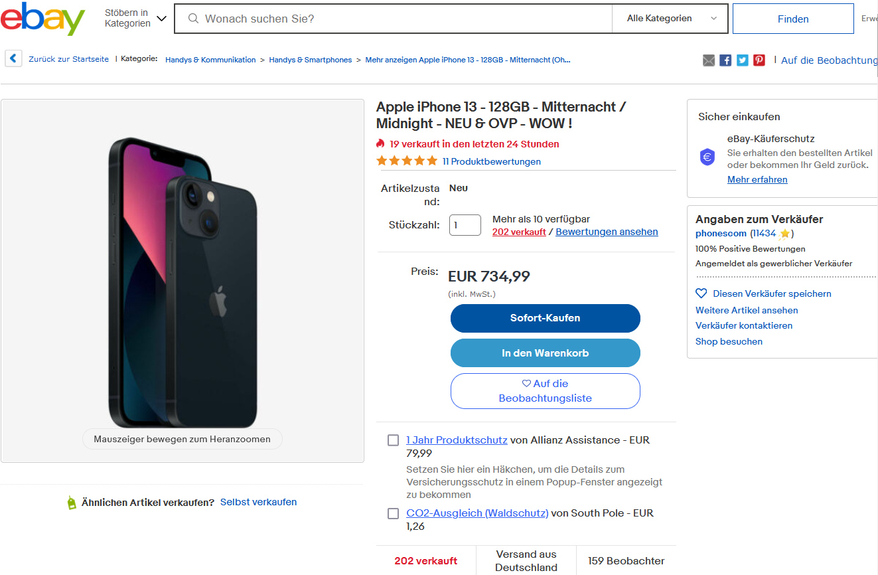
Task: Select Auf die Beobachtungsliste
Action: pos(545,391)
